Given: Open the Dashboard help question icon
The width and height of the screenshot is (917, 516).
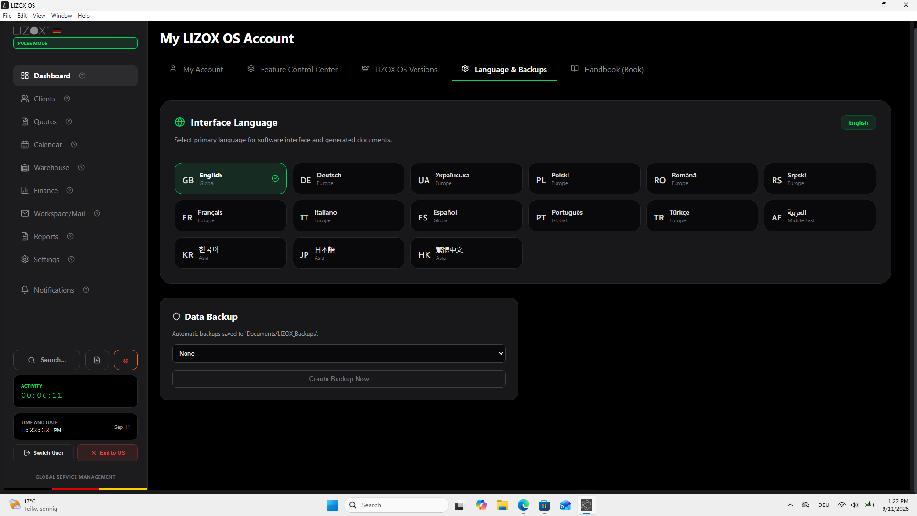Looking at the screenshot, I should [x=82, y=76].
